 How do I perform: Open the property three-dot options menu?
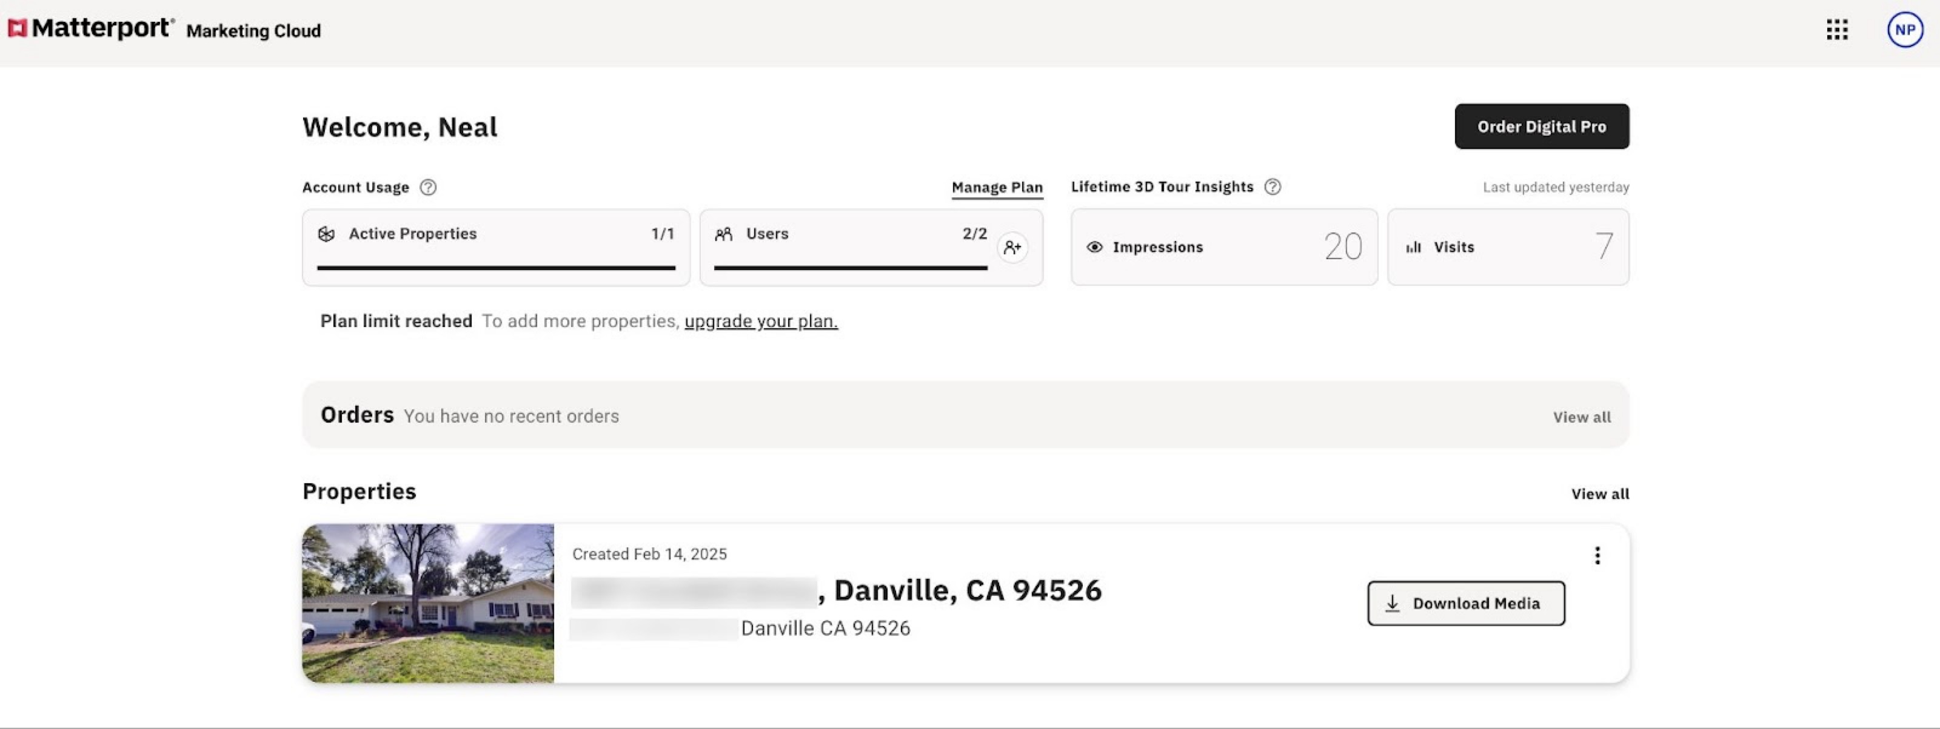pos(1597,555)
